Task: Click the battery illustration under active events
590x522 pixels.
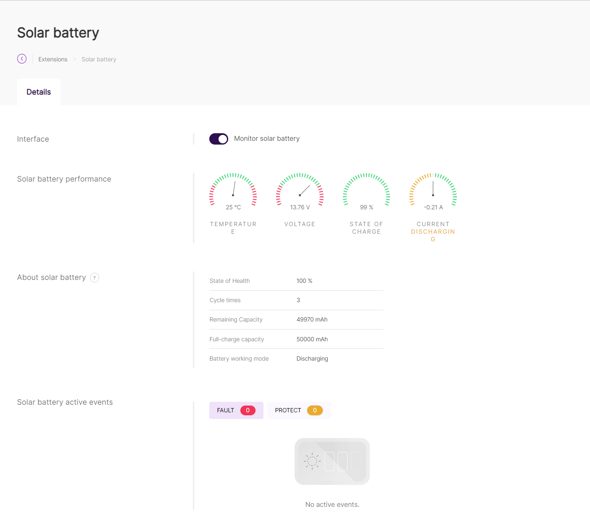Action: click(x=332, y=461)
